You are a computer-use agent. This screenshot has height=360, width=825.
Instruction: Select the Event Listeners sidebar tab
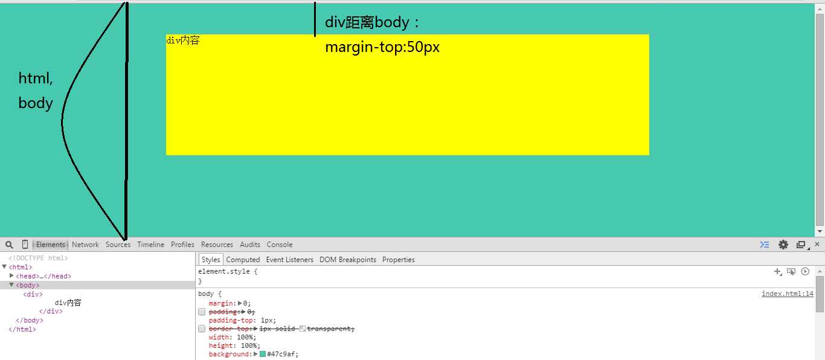[x=290, y=260]
